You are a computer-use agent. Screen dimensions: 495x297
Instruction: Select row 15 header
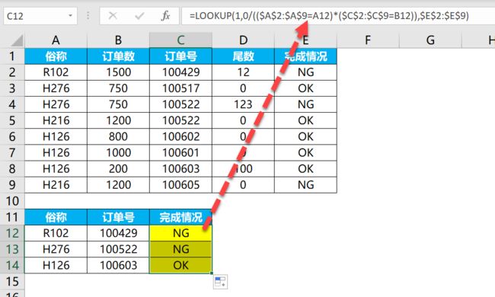pos(12,282)
